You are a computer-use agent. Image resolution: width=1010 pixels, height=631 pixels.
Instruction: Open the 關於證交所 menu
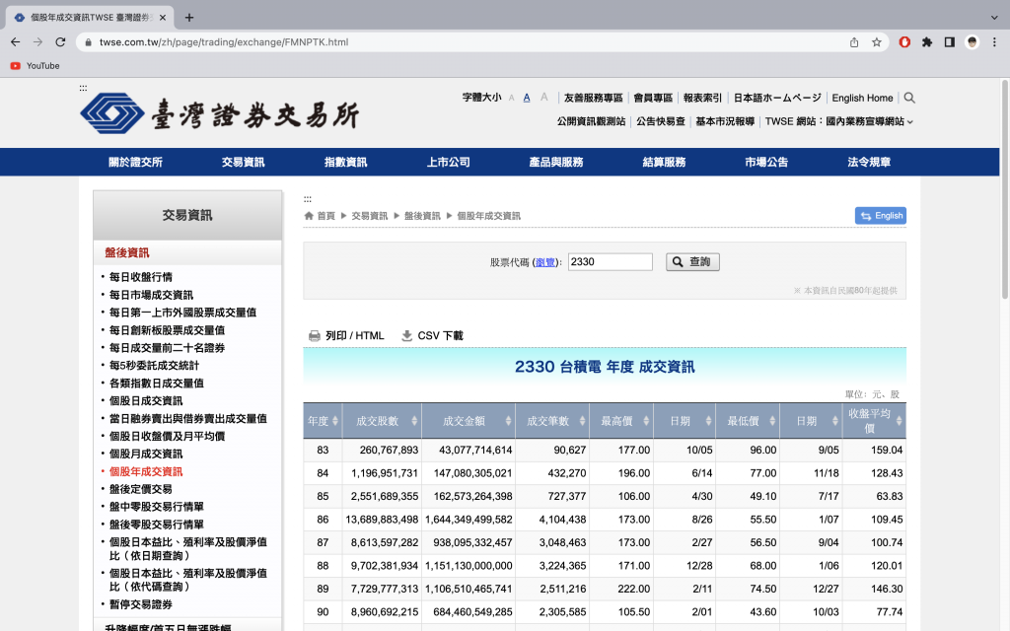[135, 163]
